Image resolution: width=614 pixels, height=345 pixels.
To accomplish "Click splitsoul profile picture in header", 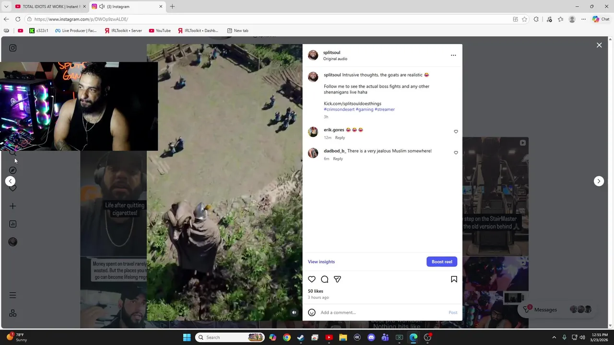I will coord(313,56).
